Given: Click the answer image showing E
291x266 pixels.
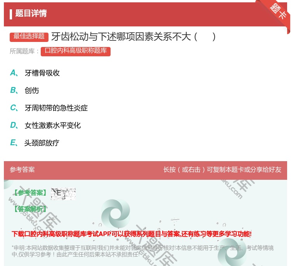Looking at the screenshot, I should tap(63, 193).
